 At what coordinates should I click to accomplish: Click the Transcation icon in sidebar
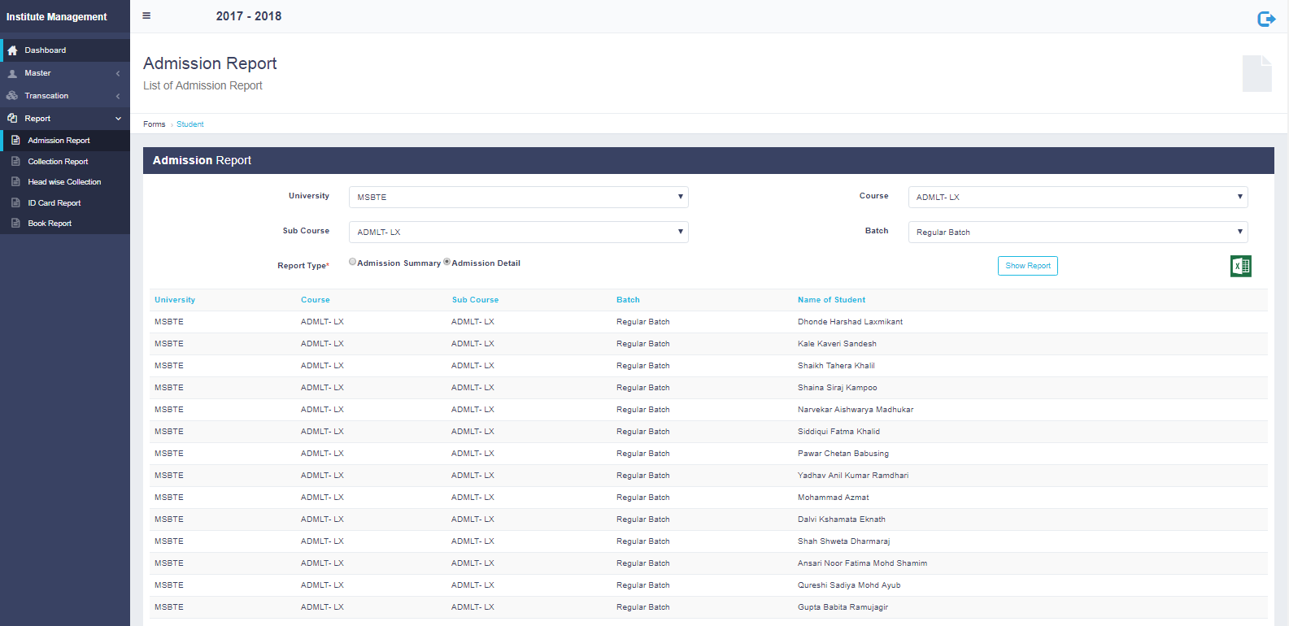[x=12, y=96]
